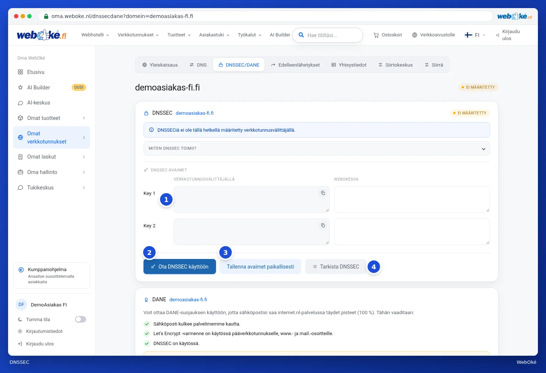This screenshot has height=373, width=546.
Task: Expand Omat tuotteet in sidebar
Action: [x=52, y=118]
